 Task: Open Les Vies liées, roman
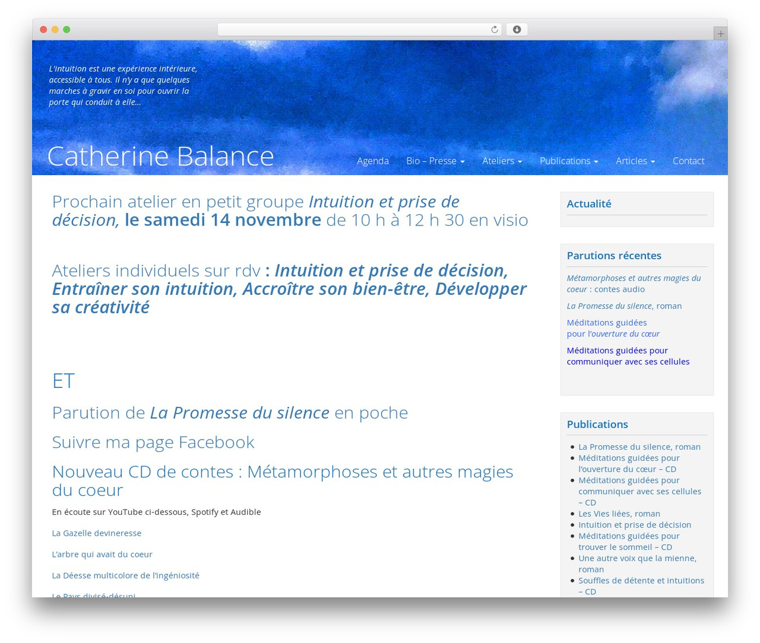619,514
